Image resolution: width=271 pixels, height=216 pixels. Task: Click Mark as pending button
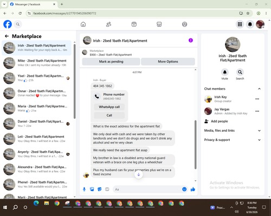pyautogui.click(x=111, y=62)
